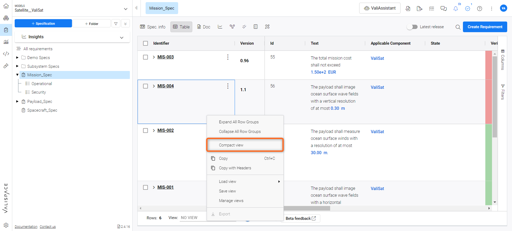
Task: Open the percent/budget icon in toolbar
Action: pos(267,27)
